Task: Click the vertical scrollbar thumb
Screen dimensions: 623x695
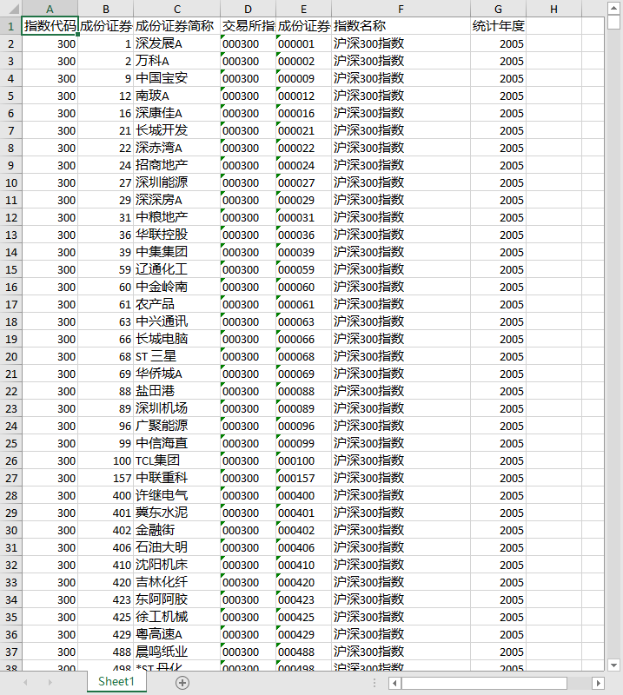Action: pos(614,23)
